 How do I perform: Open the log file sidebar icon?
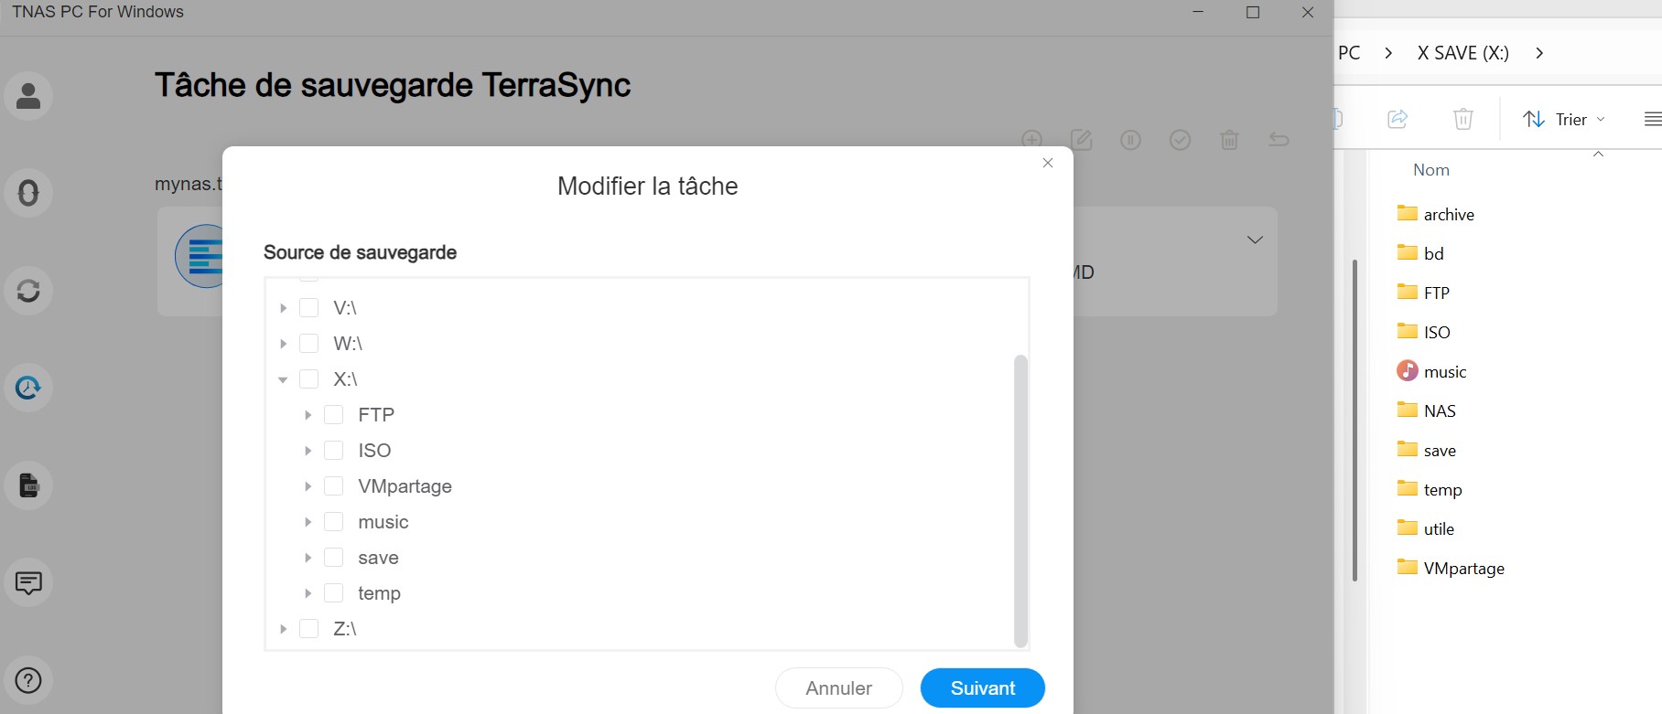(28, 485)
